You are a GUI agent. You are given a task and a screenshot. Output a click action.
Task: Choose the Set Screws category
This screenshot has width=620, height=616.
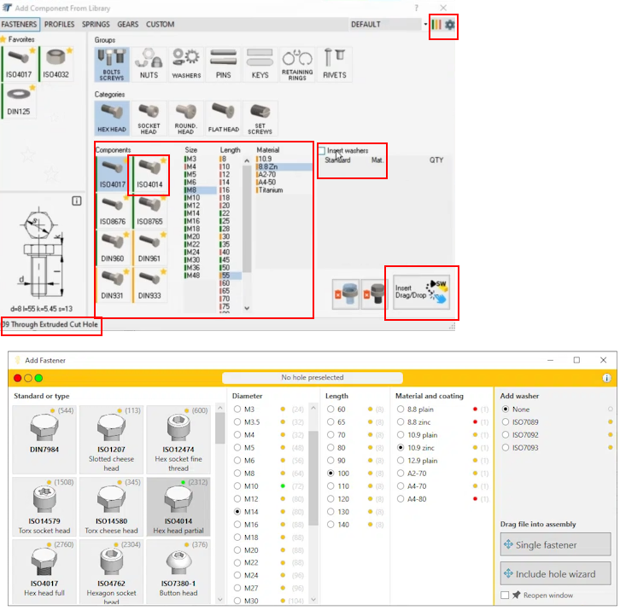260,117
